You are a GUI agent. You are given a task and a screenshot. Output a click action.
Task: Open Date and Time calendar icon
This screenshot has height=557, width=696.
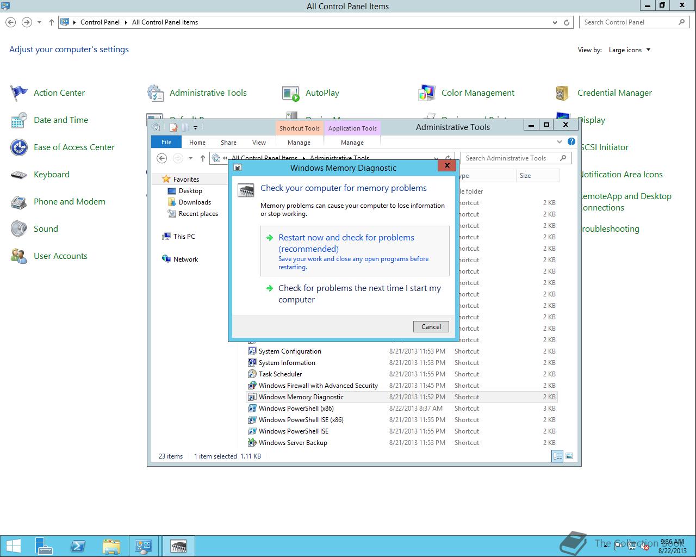pos(19,120)
